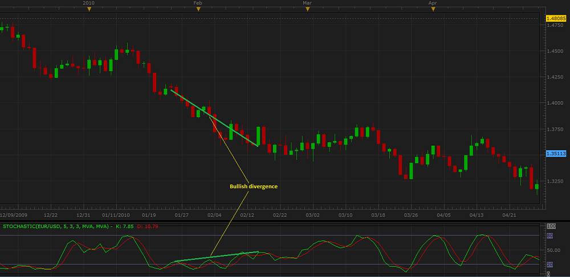Click the 12/31 date label
The image size is (570, 277).
pyautogui.click(x=83, y=215)
